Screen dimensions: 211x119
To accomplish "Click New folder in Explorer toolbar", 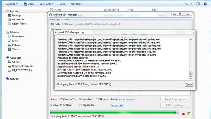I will tap(76, 4).
